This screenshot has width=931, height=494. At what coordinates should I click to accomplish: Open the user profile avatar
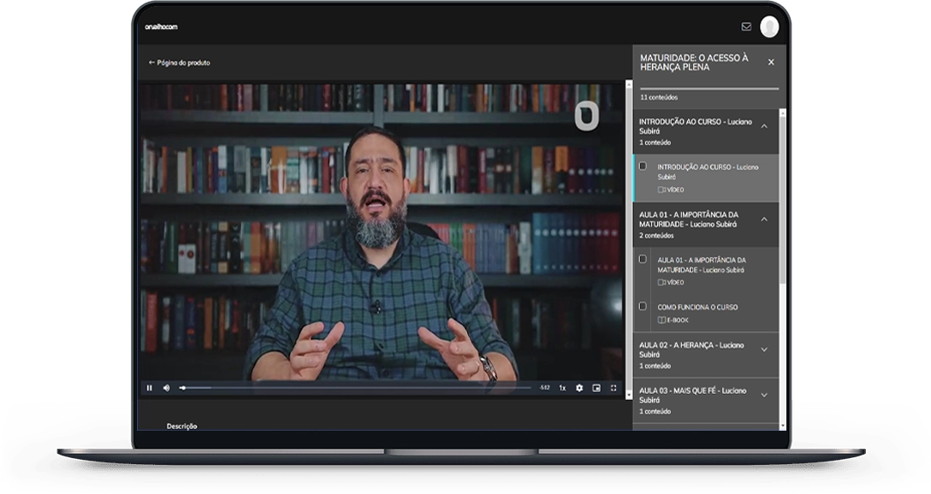pos(769,27)
